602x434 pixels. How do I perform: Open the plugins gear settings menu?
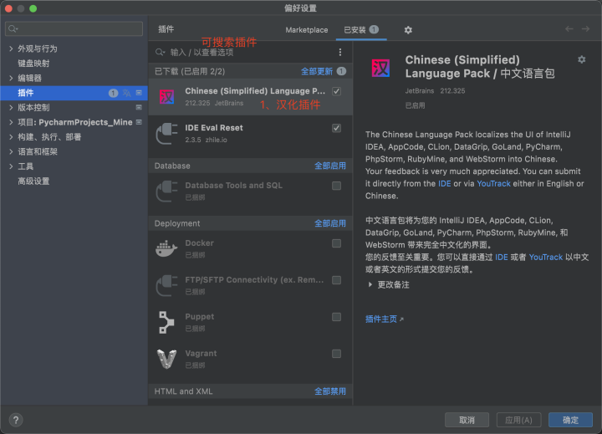click(x=408, y=30)
